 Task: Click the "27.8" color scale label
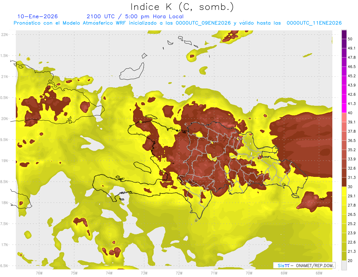pos(352,205)
